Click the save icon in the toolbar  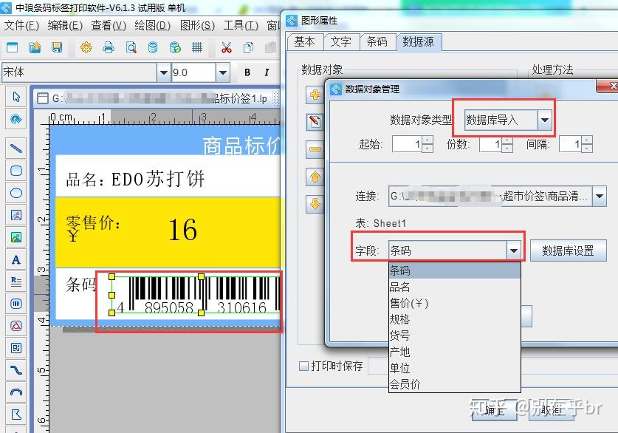pos(57,49)
